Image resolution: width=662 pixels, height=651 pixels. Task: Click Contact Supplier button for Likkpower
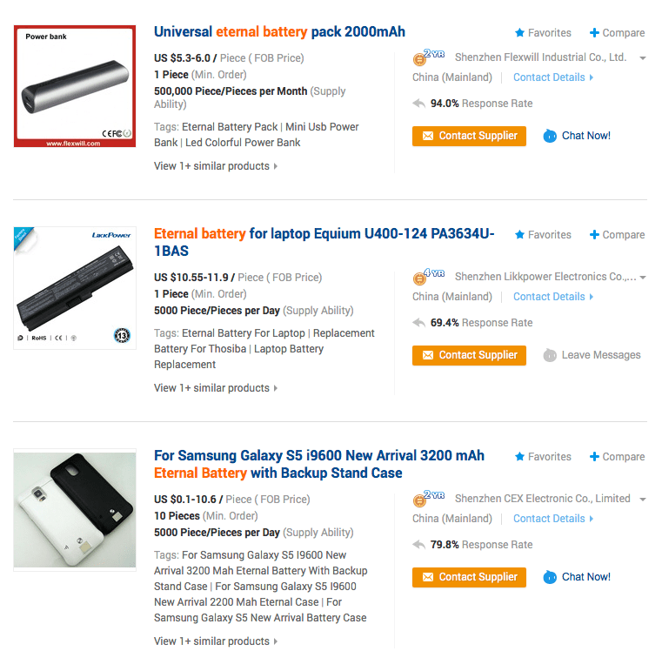pos(469,355)
